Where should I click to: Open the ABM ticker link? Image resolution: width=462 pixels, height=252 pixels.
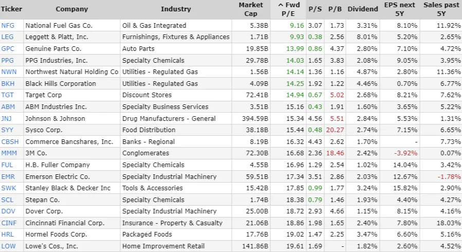click(8, 107)
